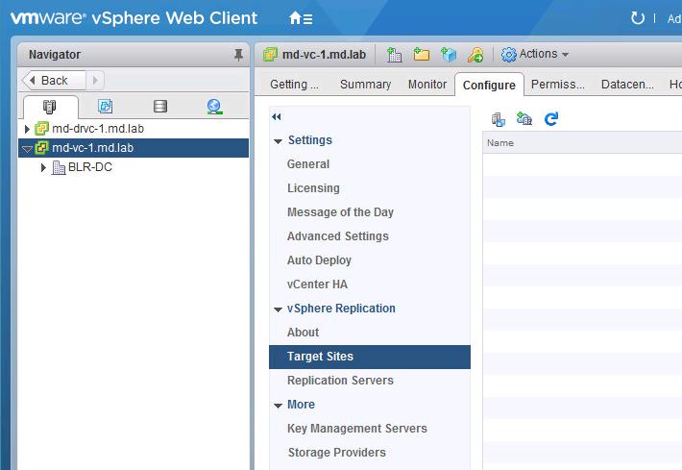The height and width of the screenshot is (470, 682).
Task: Click the refresh icon in header
Action: 637,18
